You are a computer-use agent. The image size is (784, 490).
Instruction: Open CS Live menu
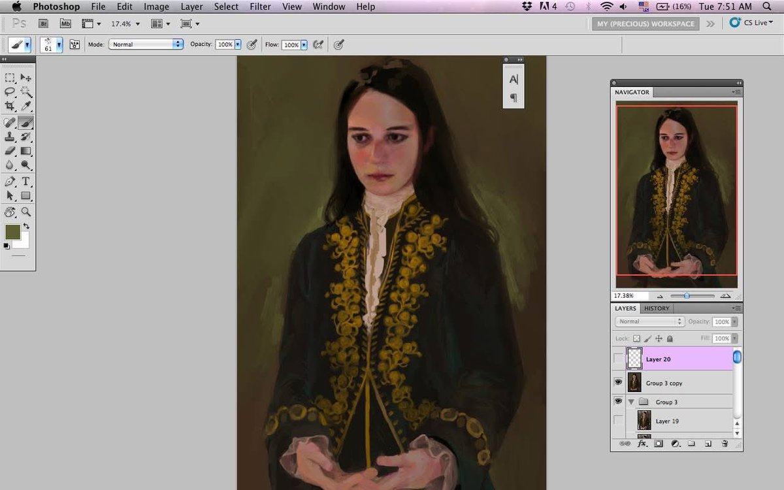(x=751, y=23)
